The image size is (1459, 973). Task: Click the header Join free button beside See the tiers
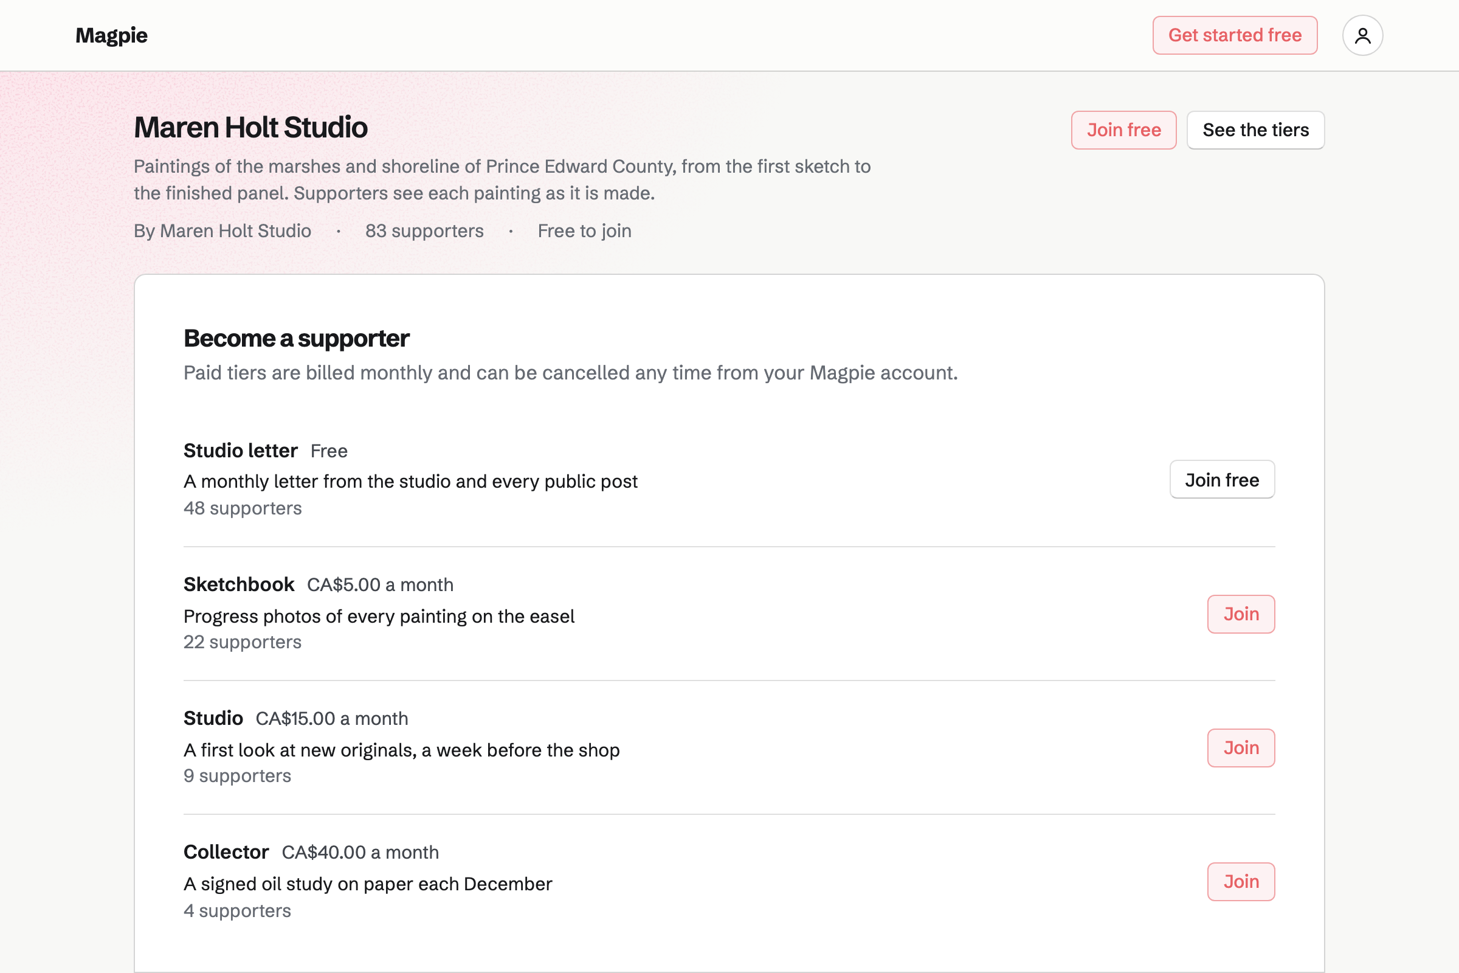[1123, 130]
